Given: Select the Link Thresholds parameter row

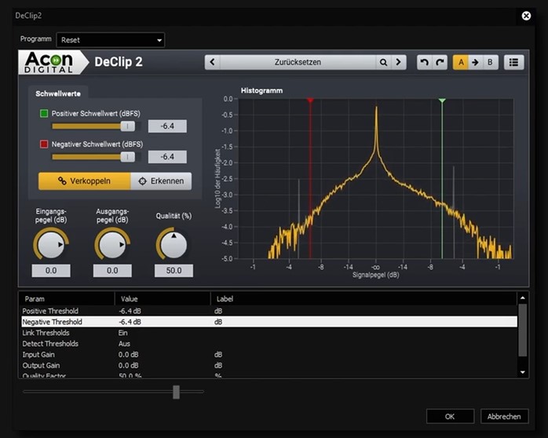Looking at the screenshot, I should point(269,333).
